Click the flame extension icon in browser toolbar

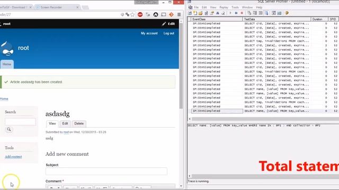point(156,15)
